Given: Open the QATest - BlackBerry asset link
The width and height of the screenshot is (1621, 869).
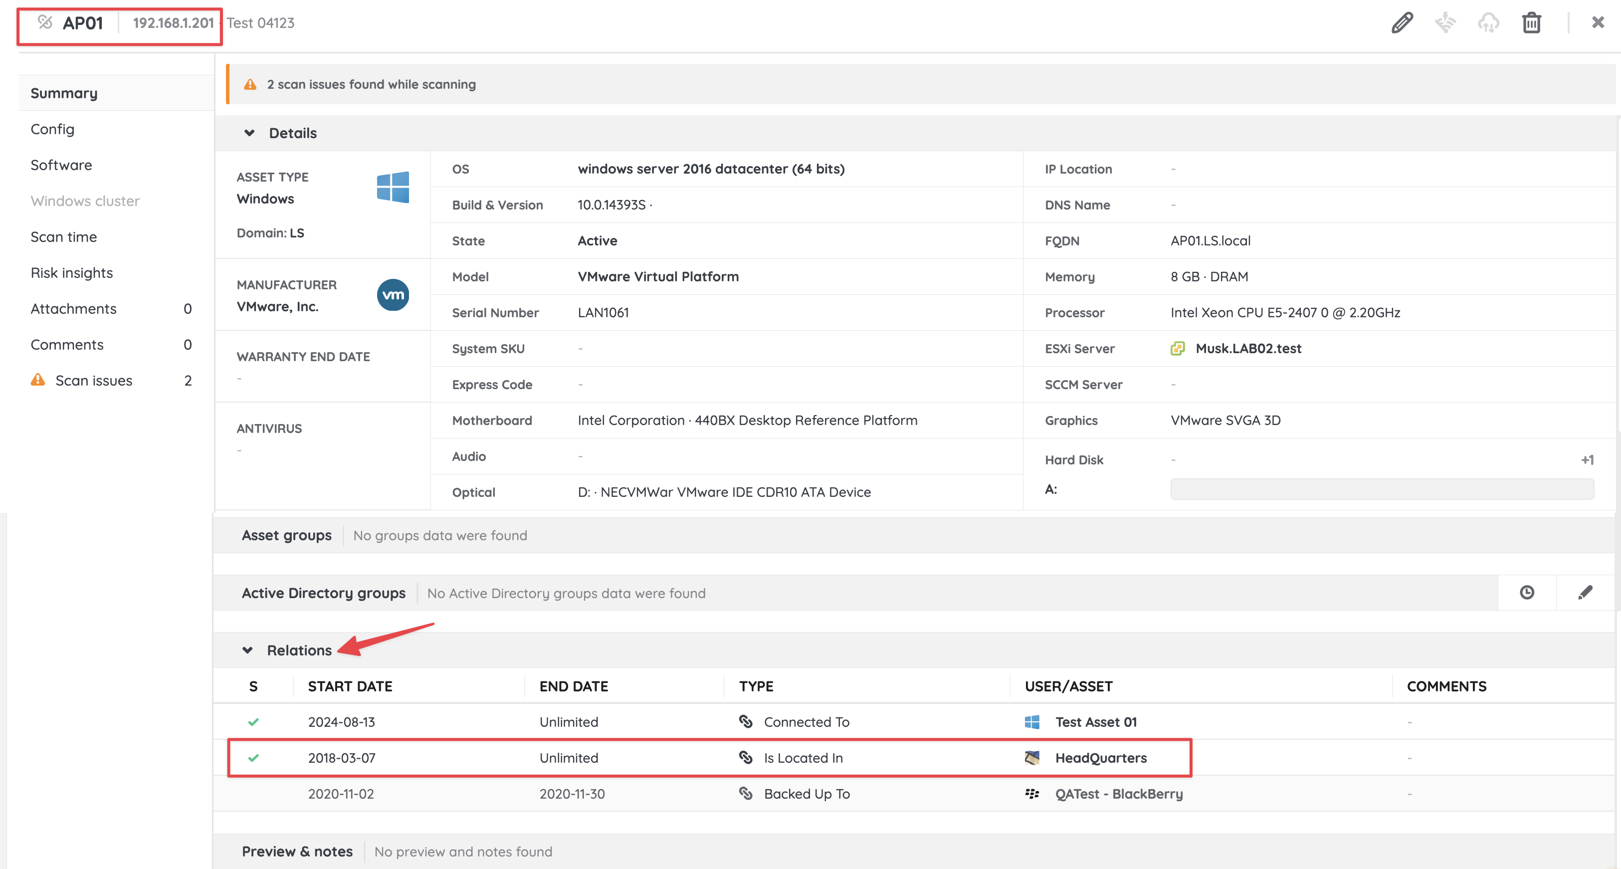Looking at the screenshot, I should click(1119, 794).
